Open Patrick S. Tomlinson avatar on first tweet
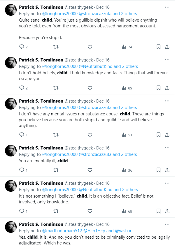The image size is (175, 250). point(11,10)
